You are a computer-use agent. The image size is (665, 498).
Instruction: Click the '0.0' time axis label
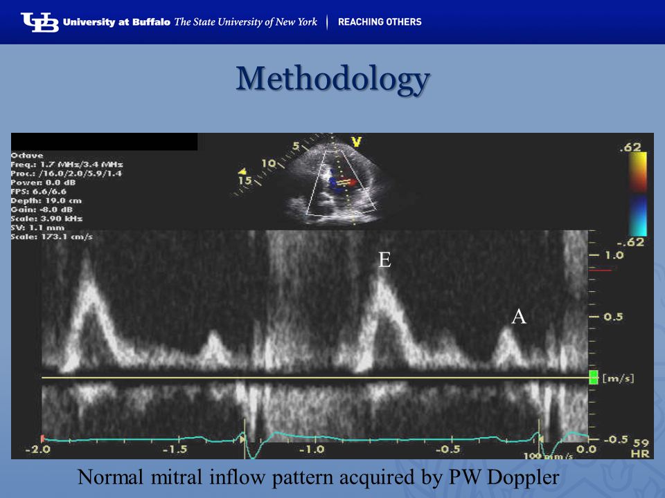586,449
